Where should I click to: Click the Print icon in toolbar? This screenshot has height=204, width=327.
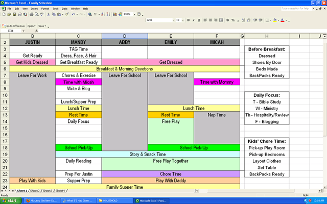tap(31, 14)
